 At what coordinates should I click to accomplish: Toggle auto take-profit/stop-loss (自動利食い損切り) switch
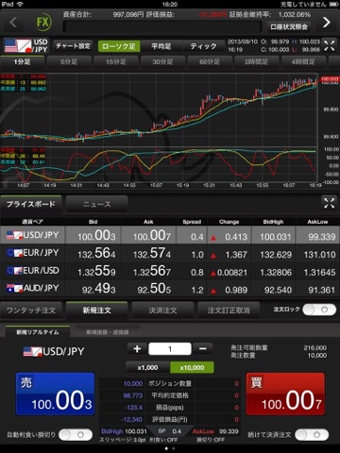(76, 435)
